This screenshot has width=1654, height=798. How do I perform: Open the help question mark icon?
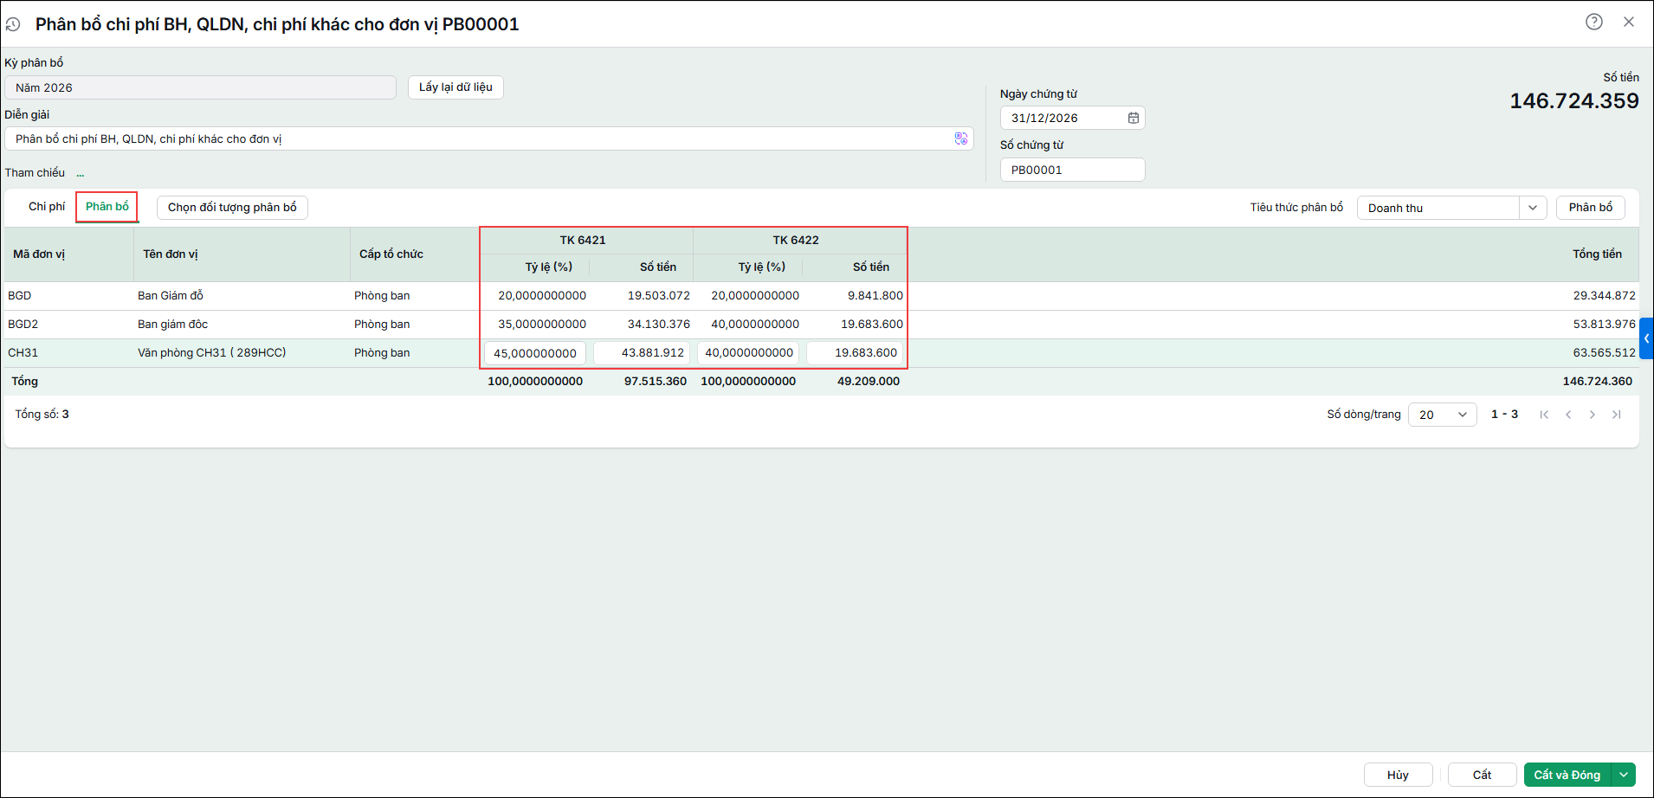pos(1594,22)
